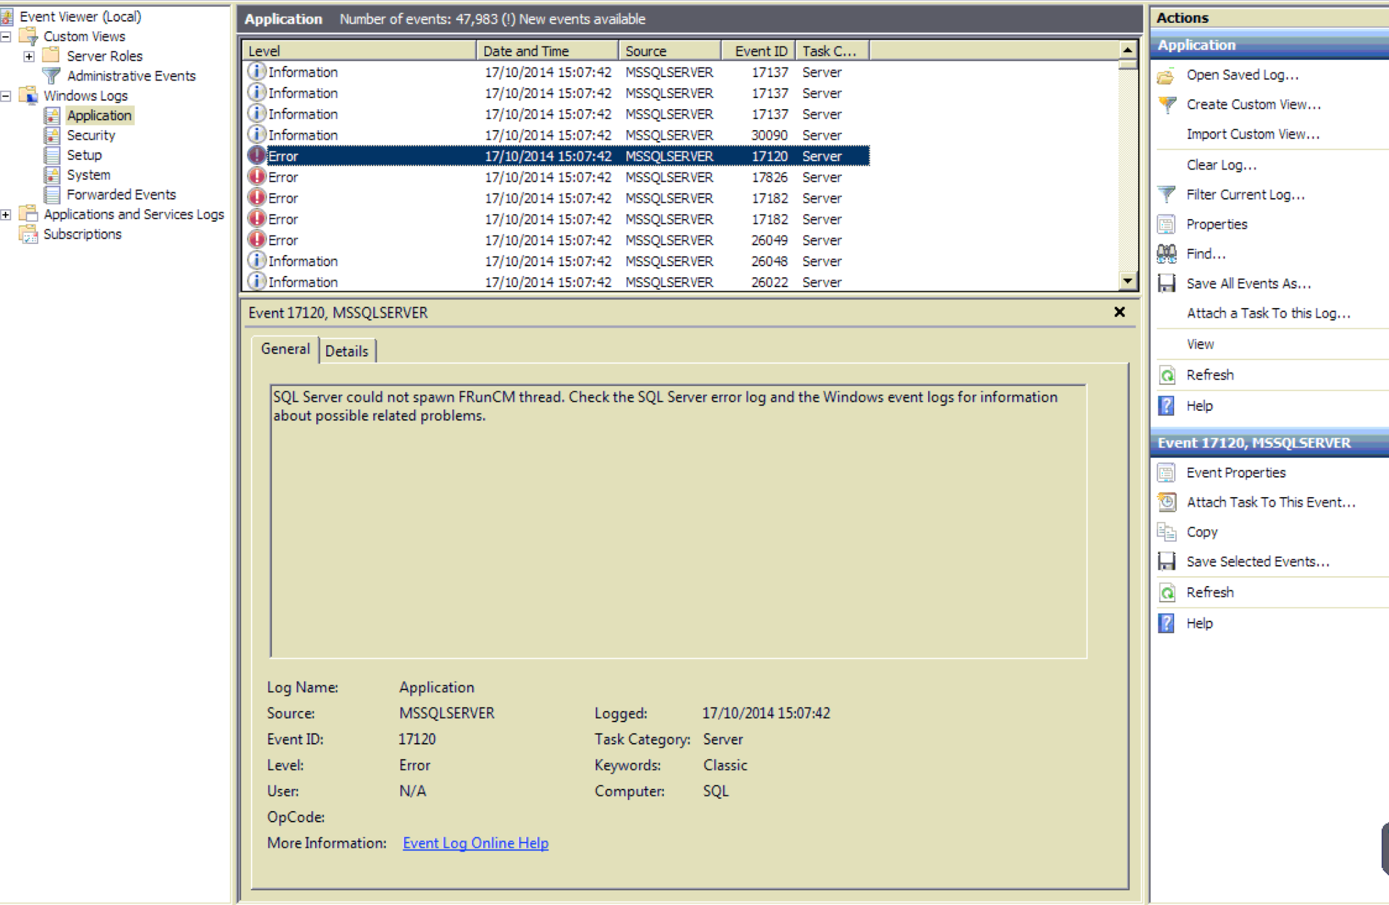Click the Save Selected Events disk icon
The image size is (1389, 905).
tap(1167, 562)
